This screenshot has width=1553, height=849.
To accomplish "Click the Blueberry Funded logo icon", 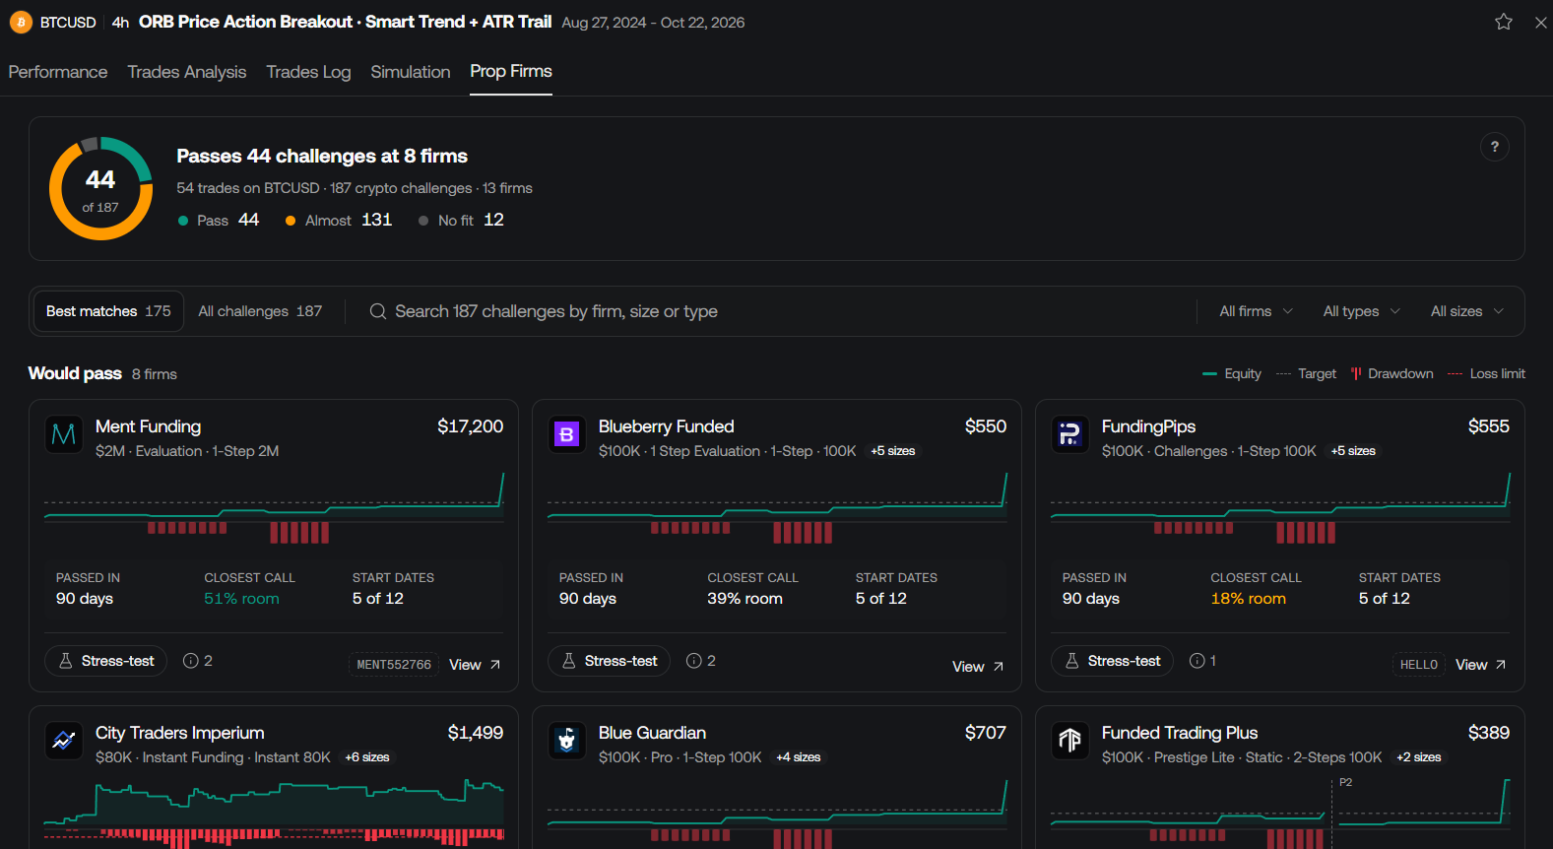I will tap(567, 434).
